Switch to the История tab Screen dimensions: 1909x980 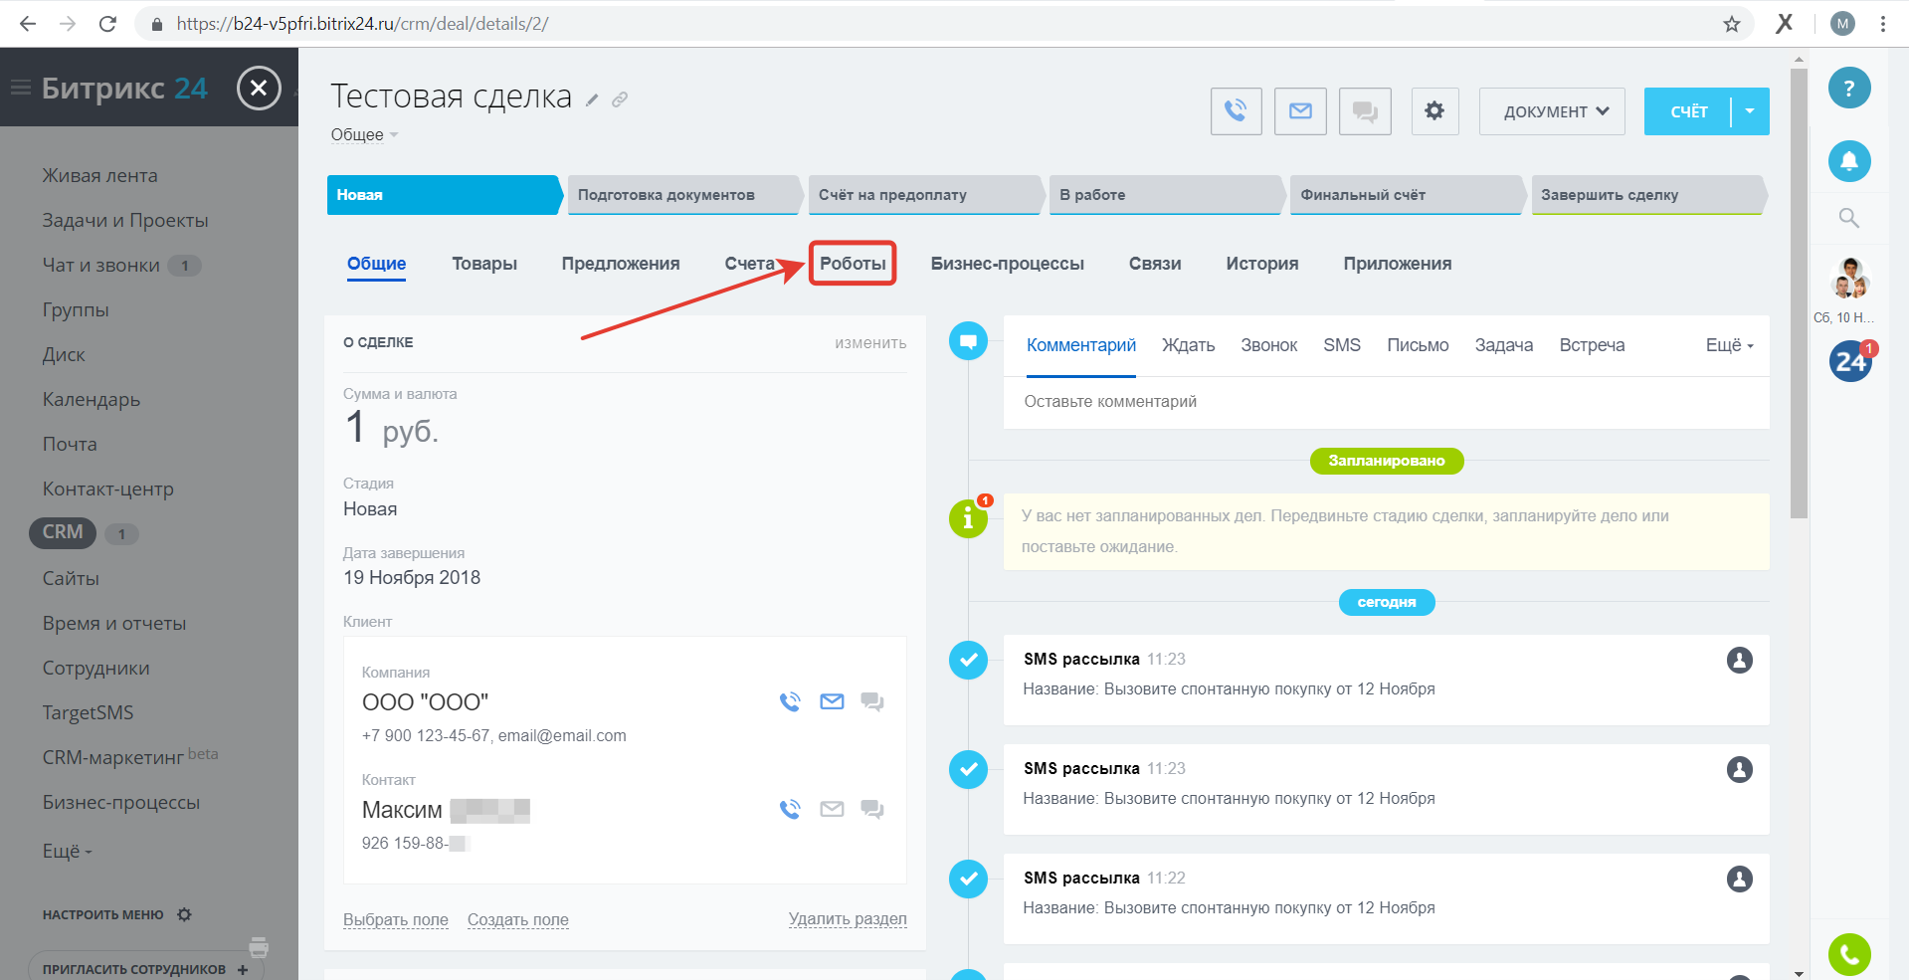tap(1262, 264)
